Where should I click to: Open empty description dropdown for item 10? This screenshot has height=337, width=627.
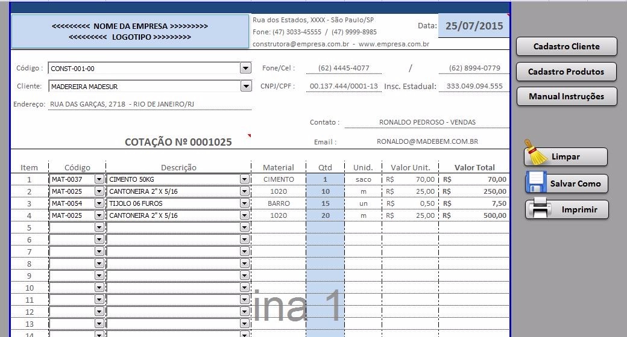(x=245, y=288)
